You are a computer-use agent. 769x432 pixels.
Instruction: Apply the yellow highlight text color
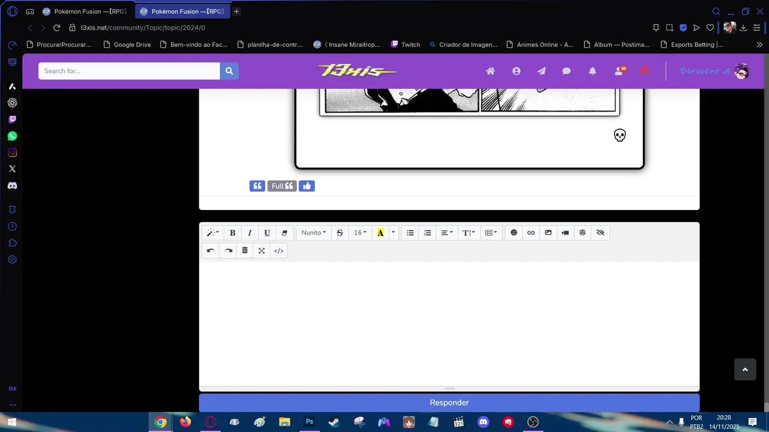tap(380, 233)
